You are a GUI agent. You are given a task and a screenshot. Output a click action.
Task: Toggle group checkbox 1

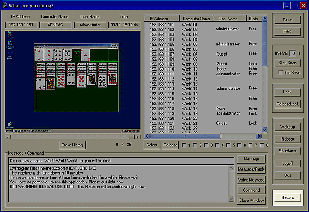(x=184, y=145)
